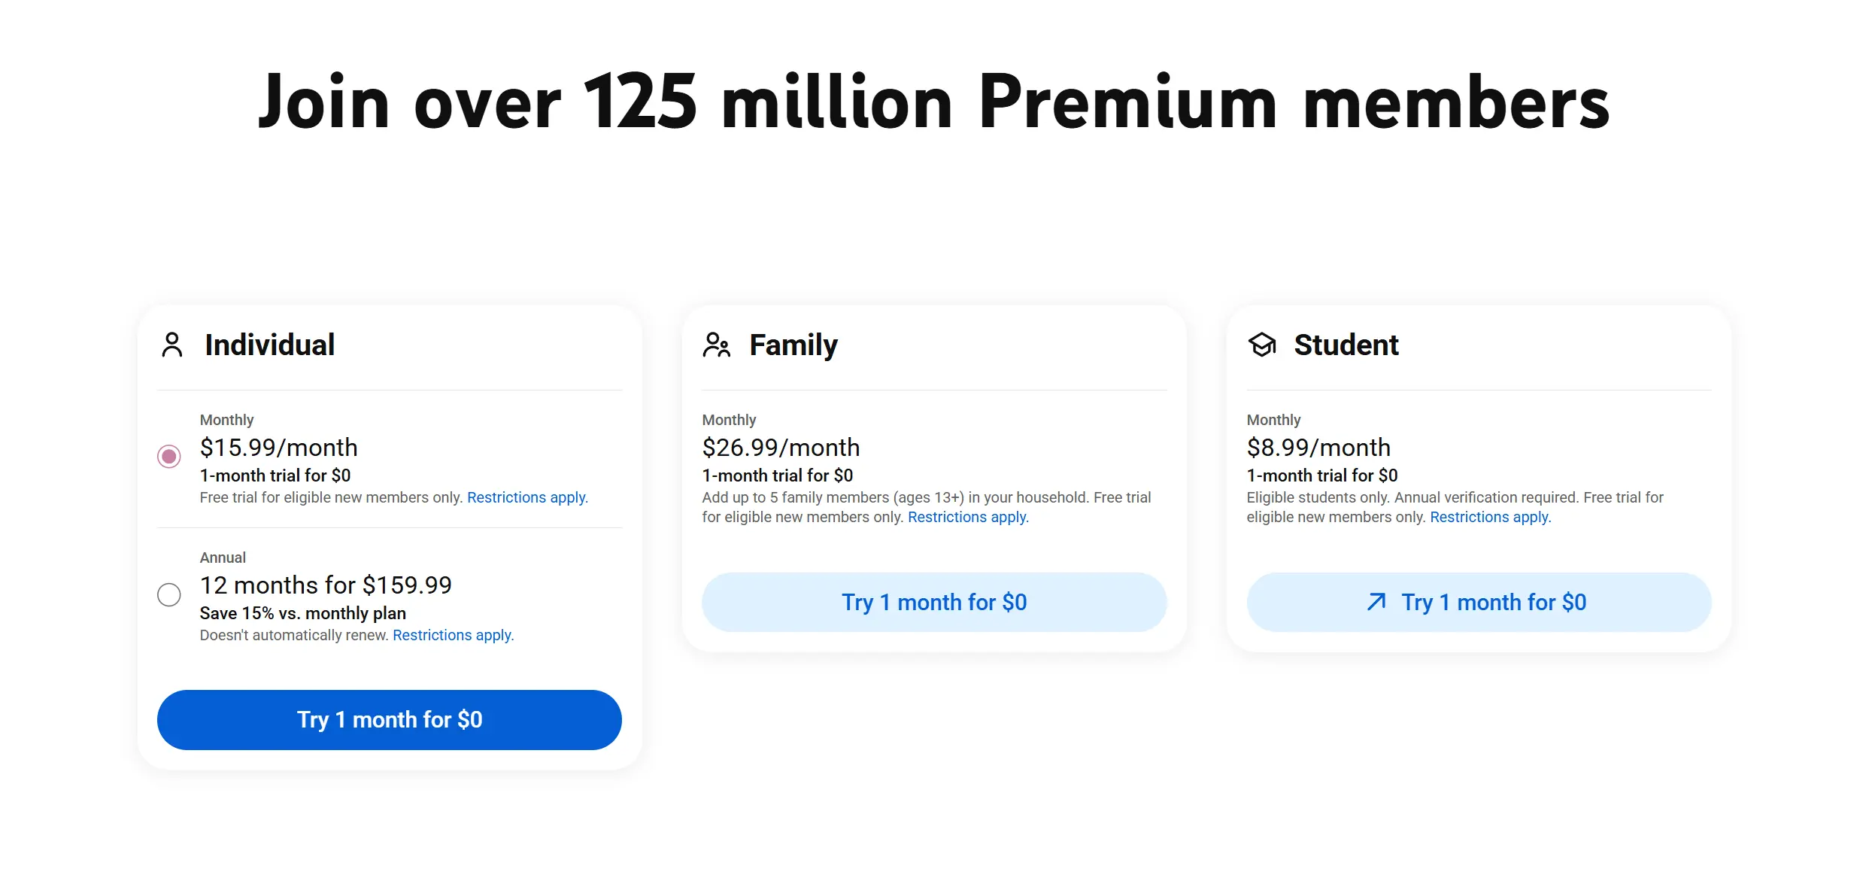Click the Individual plan person icon
This screenshot has height=878, width=1866.
point(171,345)
